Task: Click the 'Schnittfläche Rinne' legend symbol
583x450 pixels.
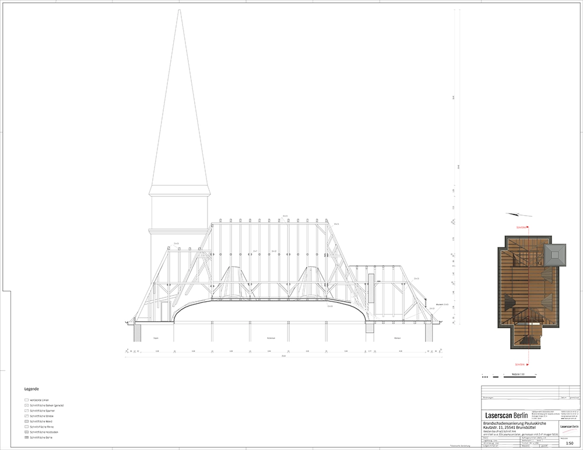Action: pos(26,426)
